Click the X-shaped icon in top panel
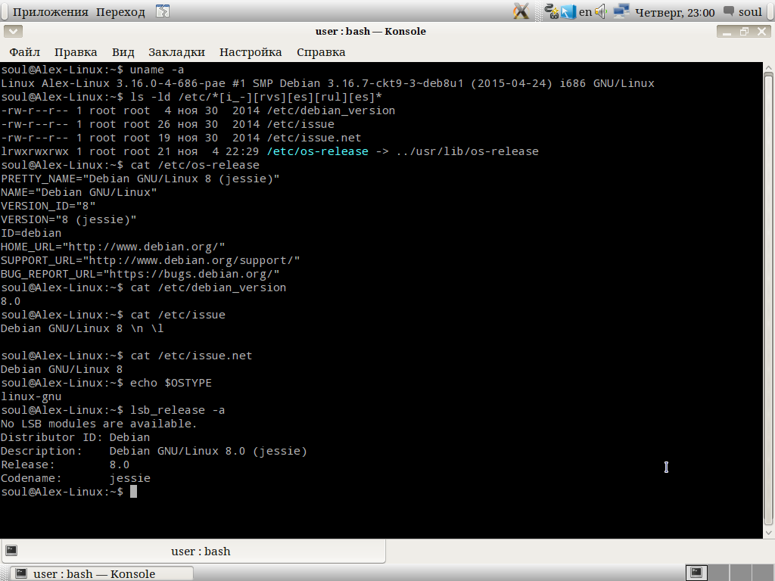The image size is (775, 581). coord(521,11)
